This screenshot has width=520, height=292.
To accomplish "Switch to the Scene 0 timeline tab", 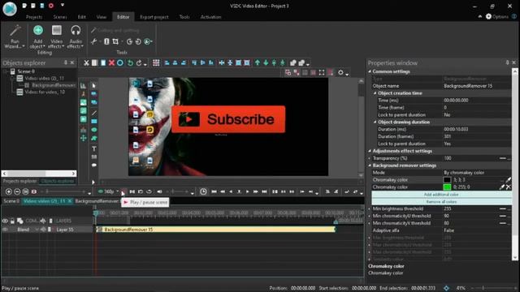I will (11, 201).
